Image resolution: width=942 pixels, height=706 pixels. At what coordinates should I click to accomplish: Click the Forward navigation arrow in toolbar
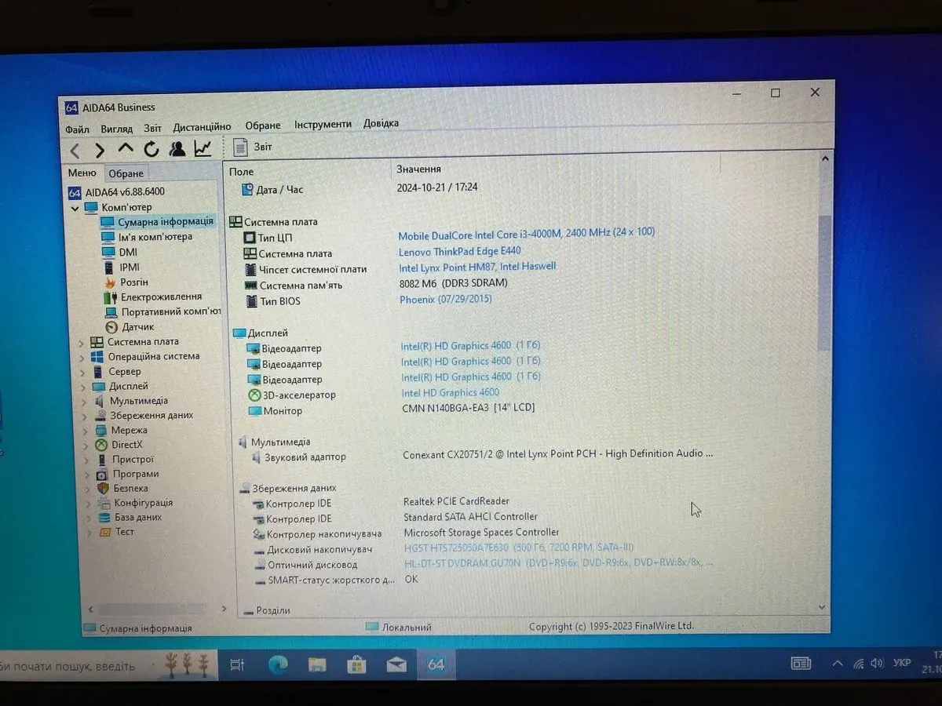(100, 150)
